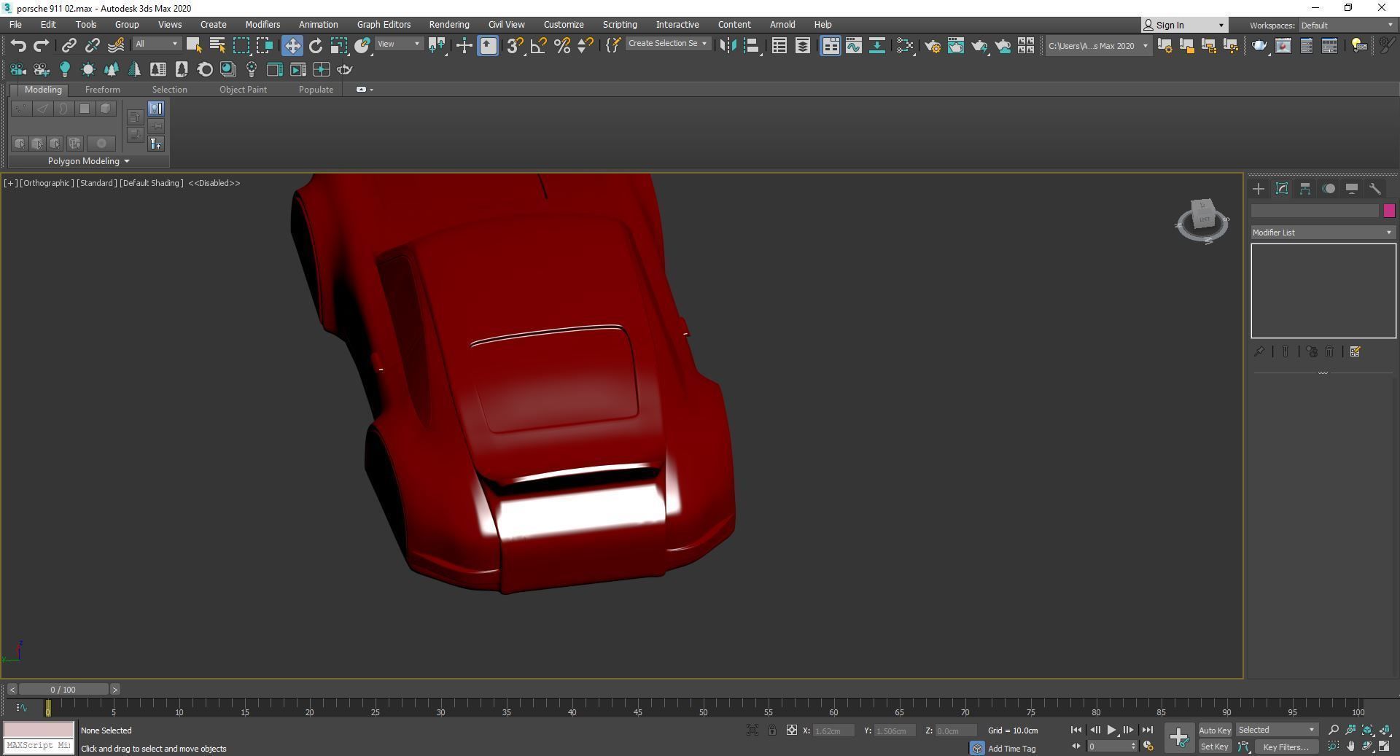The image size is (1400, 756).
Task: Choose the Select and Scale tool
Action: pos(338,45)
